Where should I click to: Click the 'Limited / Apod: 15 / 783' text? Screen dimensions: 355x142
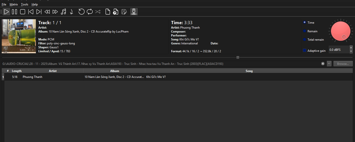[54, 51]
